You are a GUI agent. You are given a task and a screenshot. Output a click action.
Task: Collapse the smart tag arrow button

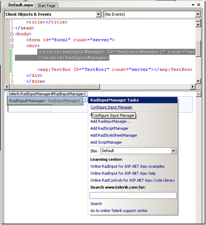pos(85,99)
